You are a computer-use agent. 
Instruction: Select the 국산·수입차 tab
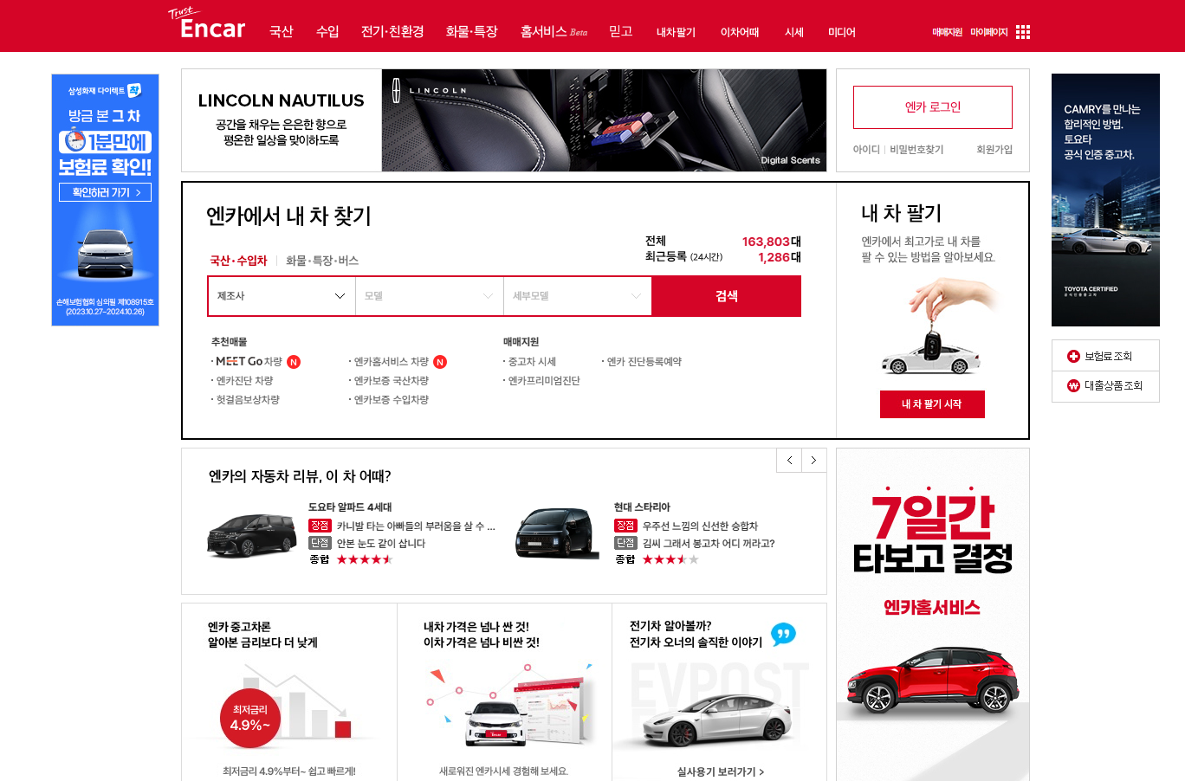click(239, 261)
